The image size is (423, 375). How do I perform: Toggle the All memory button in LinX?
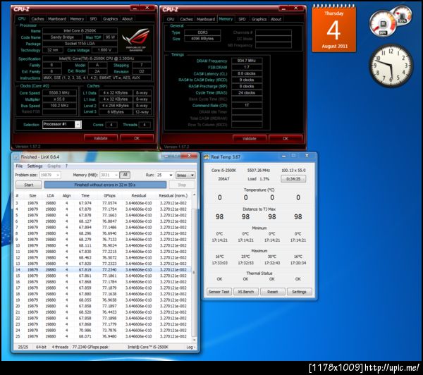(x=125, y=175)
